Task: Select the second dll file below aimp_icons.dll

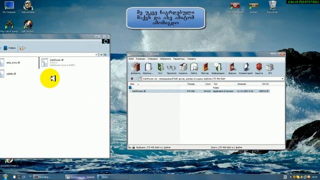Action: point(8,73)
